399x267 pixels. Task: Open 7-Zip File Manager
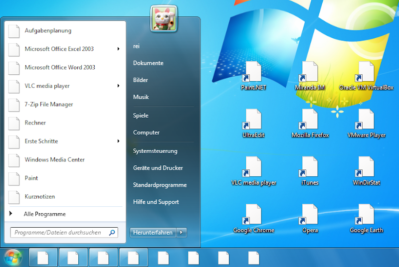65,105
